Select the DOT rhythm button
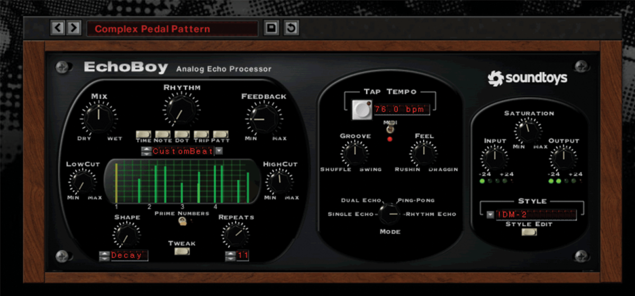635x296 pixels. point(182,134)
